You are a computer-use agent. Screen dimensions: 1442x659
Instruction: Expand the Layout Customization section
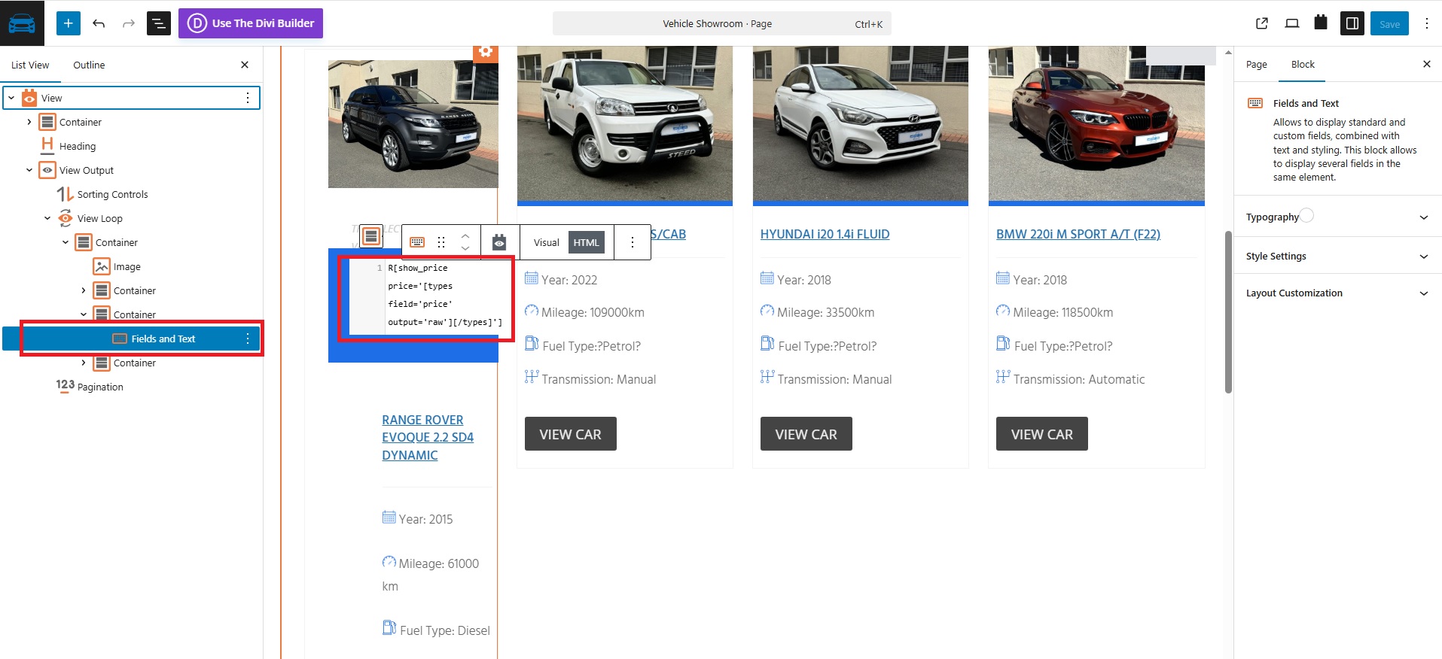pyautogui.click(x=1337, y=293)
